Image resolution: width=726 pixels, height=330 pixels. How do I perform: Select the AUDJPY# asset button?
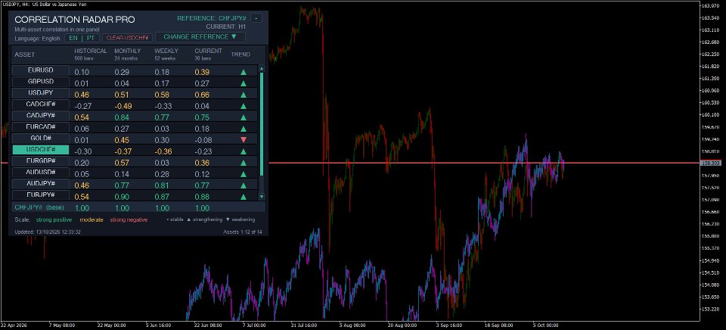pos(41,183)
